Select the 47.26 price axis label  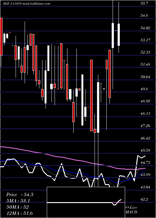(x=145, y=126)
